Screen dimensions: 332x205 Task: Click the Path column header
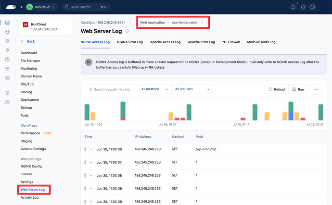pos(199,137)
